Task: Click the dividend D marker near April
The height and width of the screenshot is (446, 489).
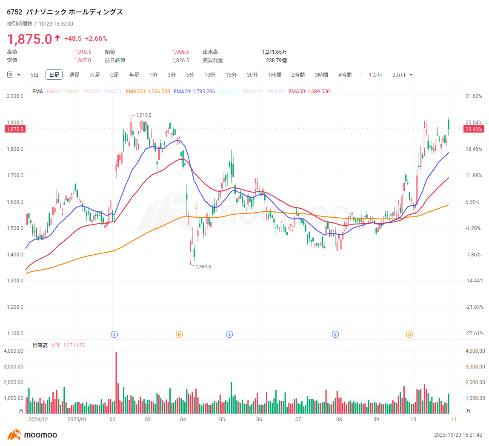Action: 179,334
